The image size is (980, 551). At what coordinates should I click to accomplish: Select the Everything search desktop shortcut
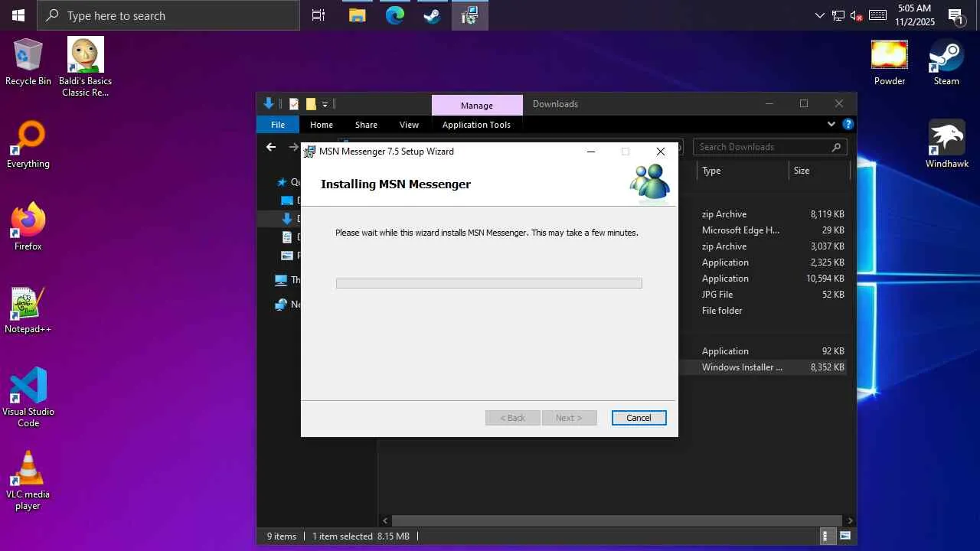coord(28,145)
